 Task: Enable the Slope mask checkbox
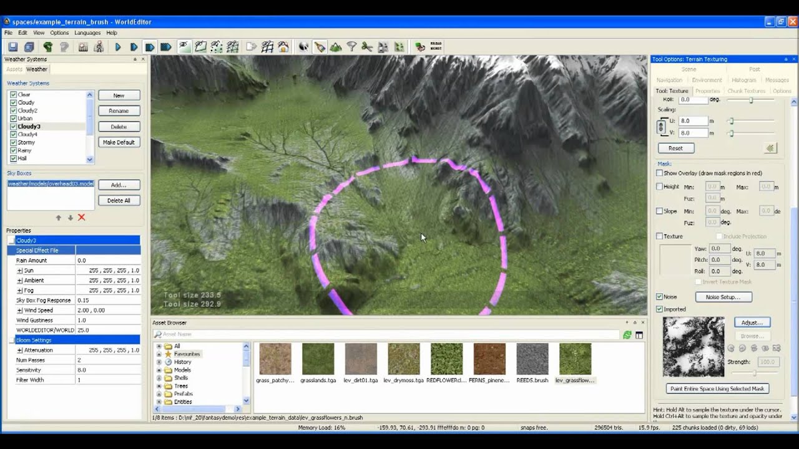(659, 211)
